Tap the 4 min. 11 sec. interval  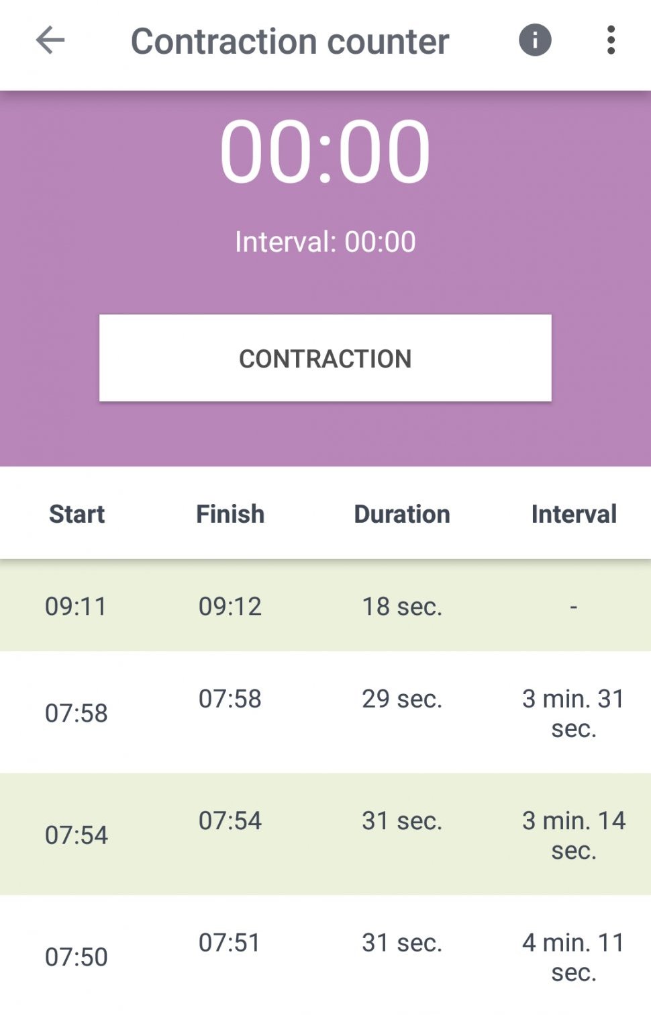[x=574, y=957]
